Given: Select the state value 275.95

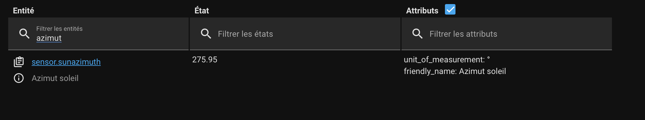Looking at the screenshot, I should pyautogui.click(x=205, y=60).
